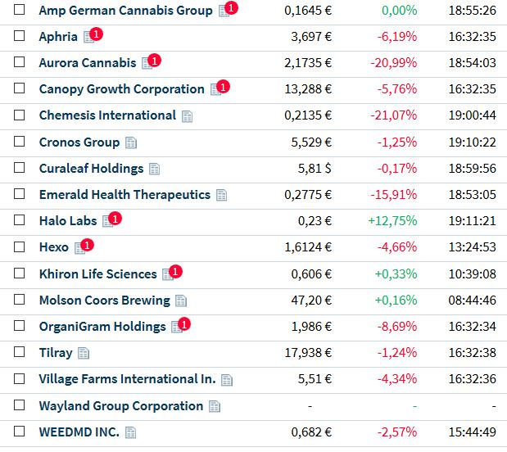Enable the checkbox for Khiron Life Sciences
507x452 pixels.
(x=20, y=273)
